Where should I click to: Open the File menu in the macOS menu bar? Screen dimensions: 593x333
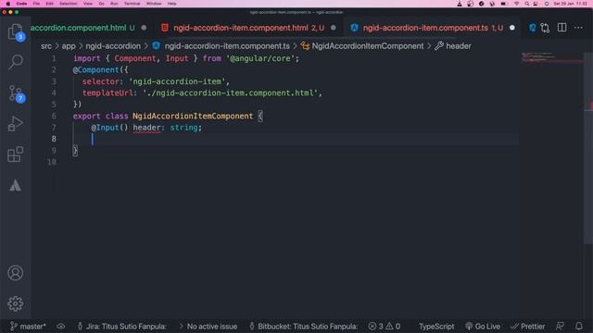click(x=36, y=4)
